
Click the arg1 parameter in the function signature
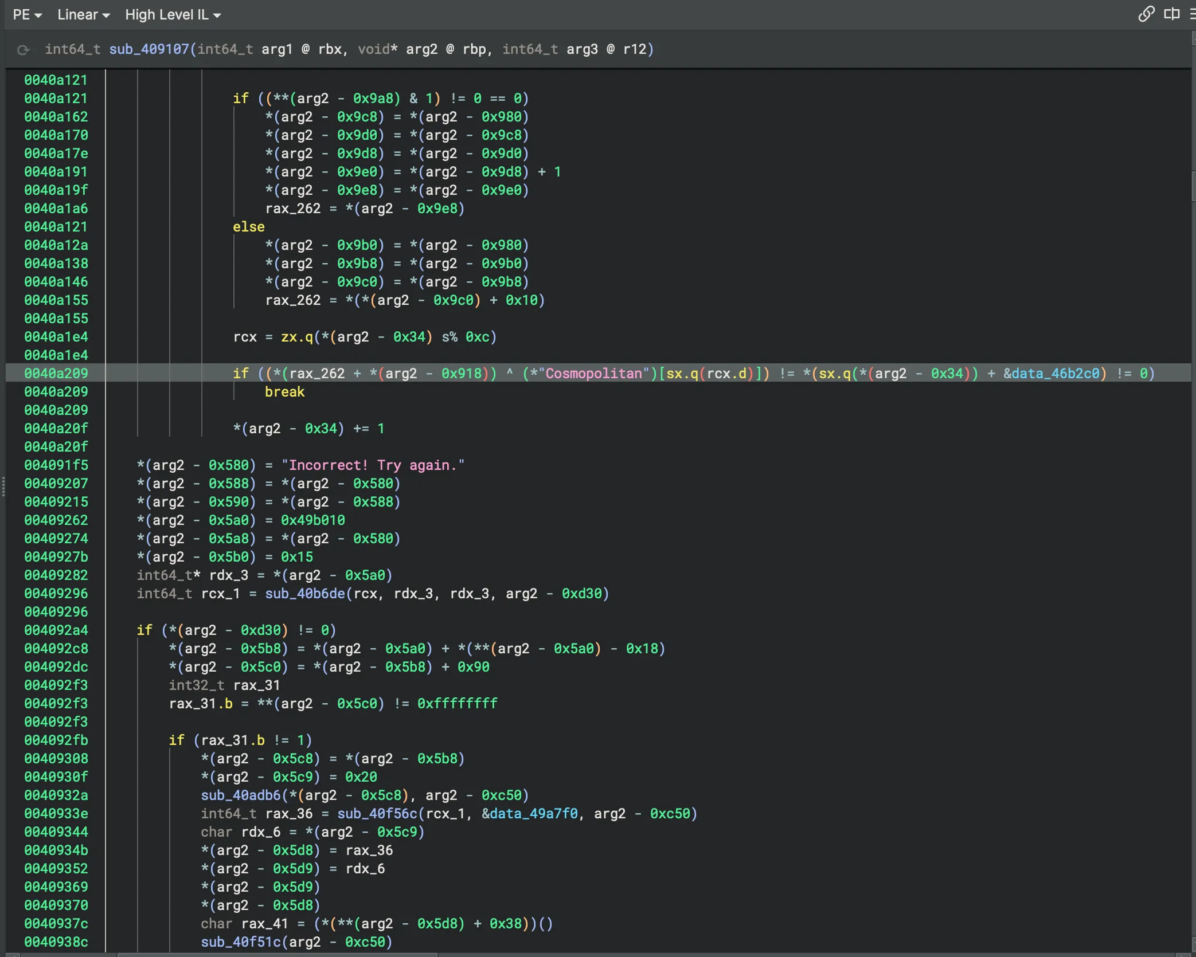pyautogui.click(x=277, y=49)
